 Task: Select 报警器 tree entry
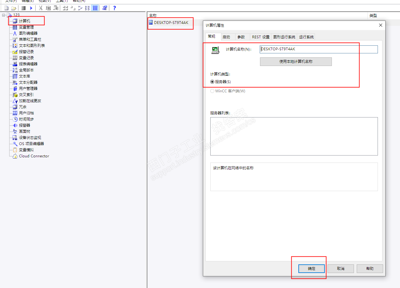(x=25, y=125)
